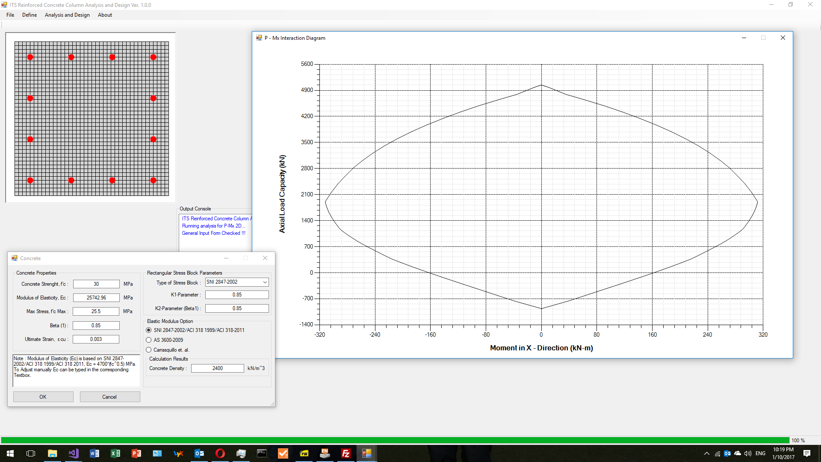821x462 pixels.
Task: Open the Analysis and Design menu
Action: 67,15
